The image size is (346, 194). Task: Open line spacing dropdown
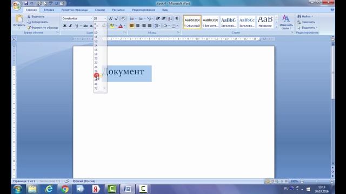coord(157,26)
